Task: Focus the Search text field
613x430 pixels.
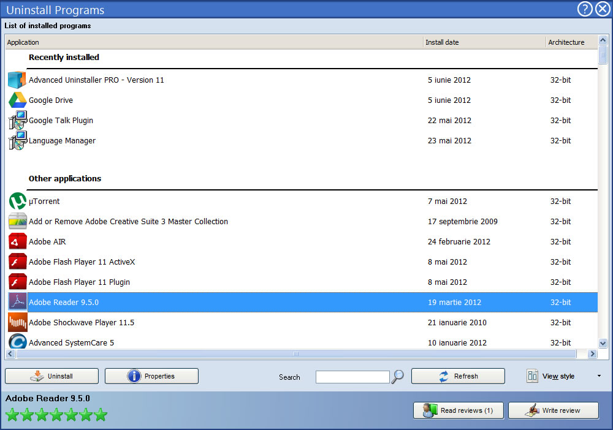Action: click(352, 377)
